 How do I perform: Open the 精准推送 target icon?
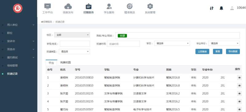129,6
